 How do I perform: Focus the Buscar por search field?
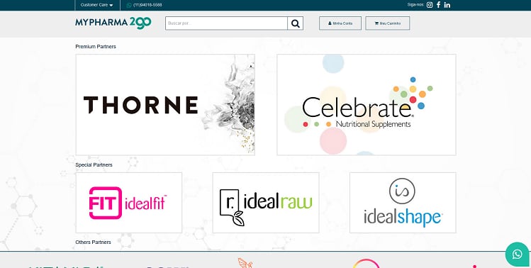pos(226,23)
